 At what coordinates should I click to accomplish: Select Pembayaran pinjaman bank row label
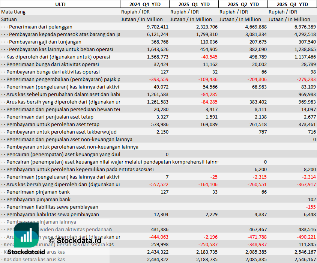click(38, 199)
